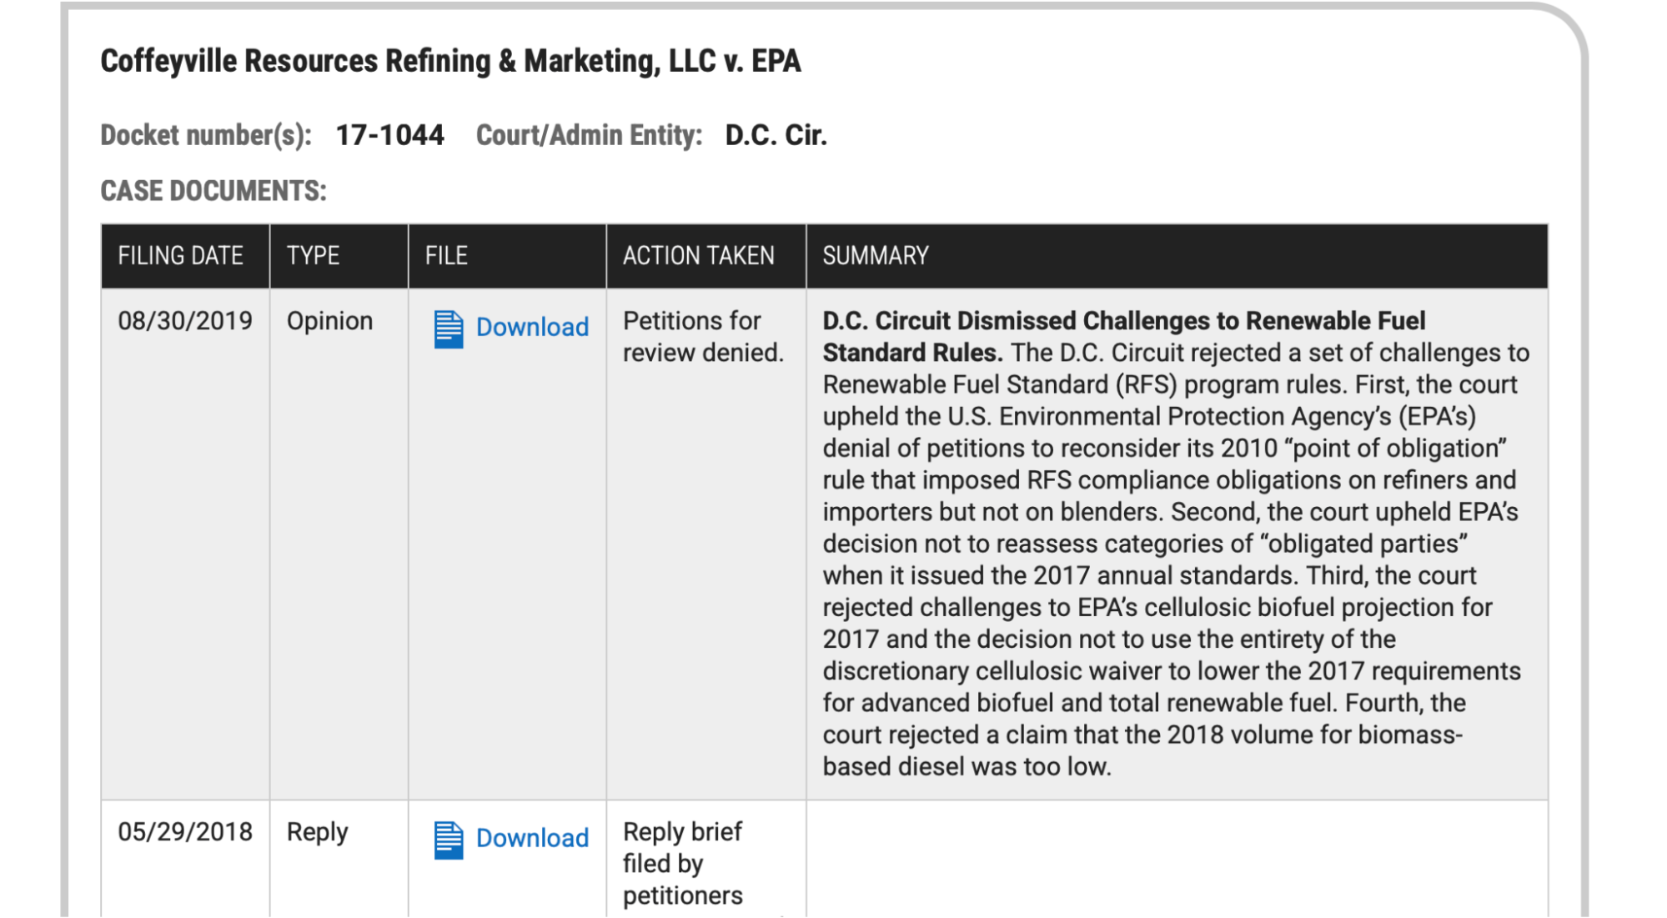The width and height of the screenshot is (1667, 918).
Task: Click the 08/30/2019 filing date cell
Action: coord(185,321)
